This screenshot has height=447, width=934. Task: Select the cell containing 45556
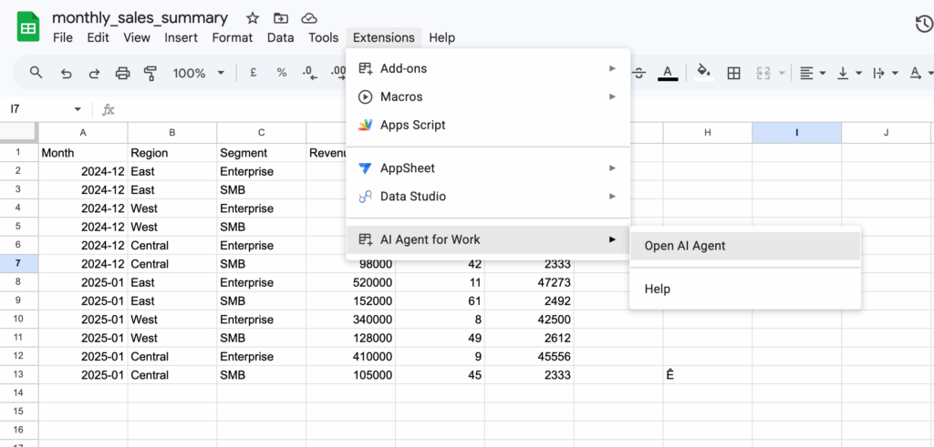pyautogui.click(x=530, y=357)
